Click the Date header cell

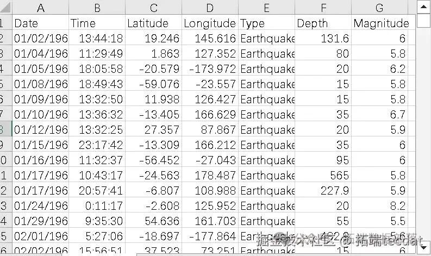[40, 23]
